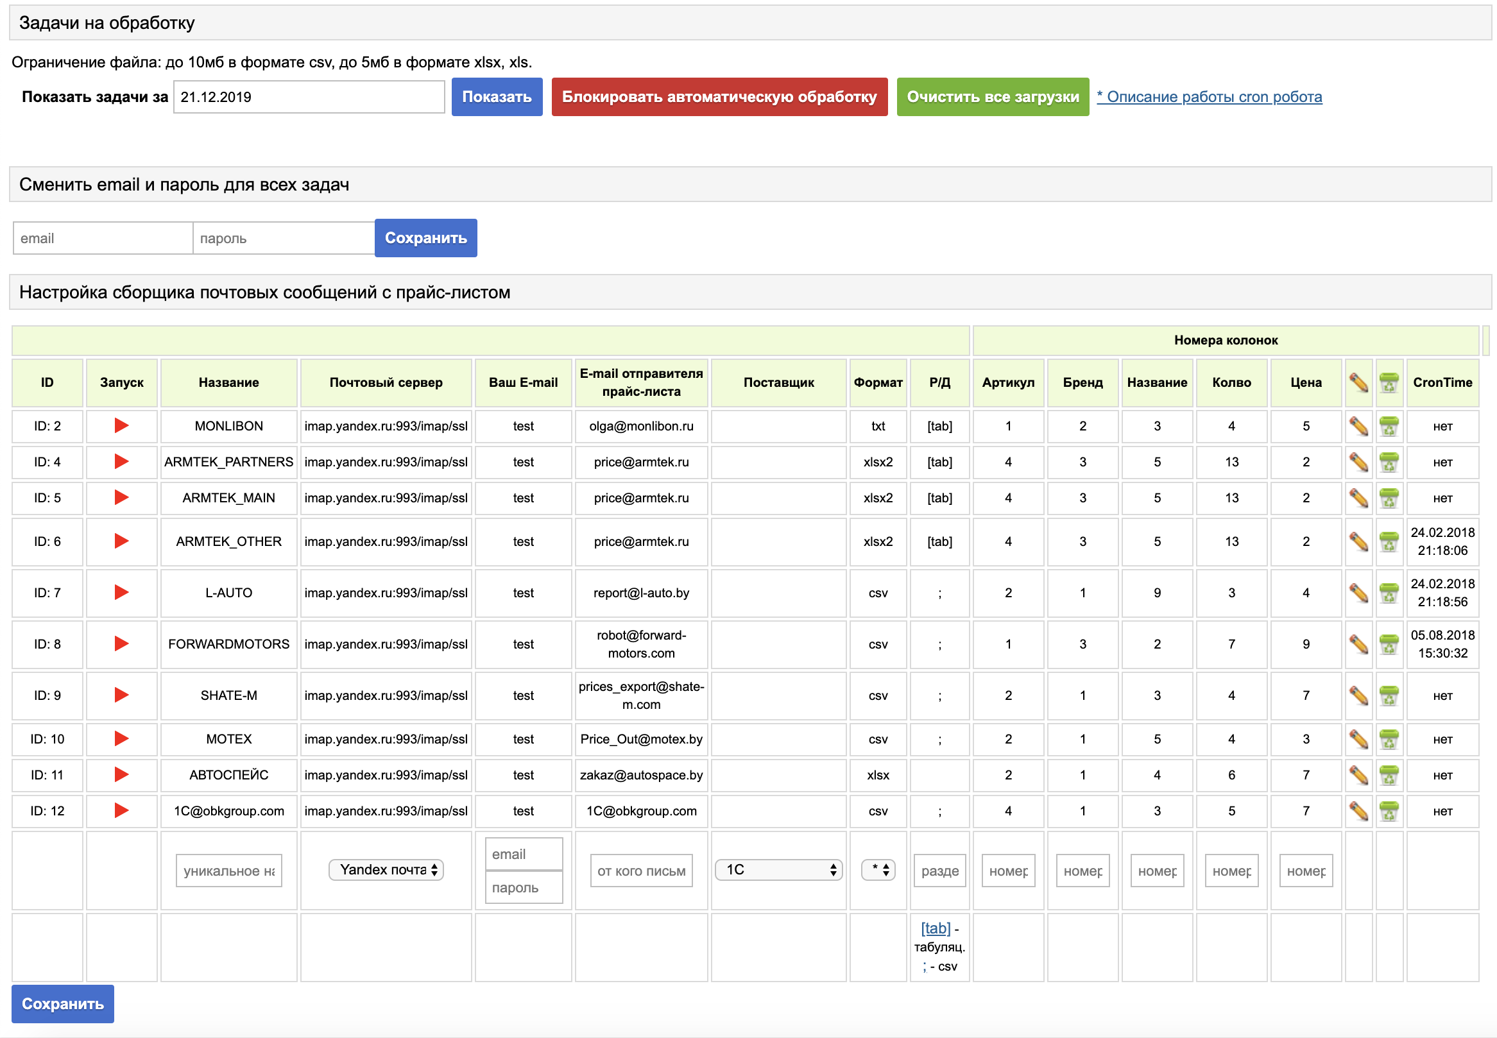This screenshot has width=1497, height=1038.
Task: Edit the L-AUTO row with pencil icon
Action: 1358,593
